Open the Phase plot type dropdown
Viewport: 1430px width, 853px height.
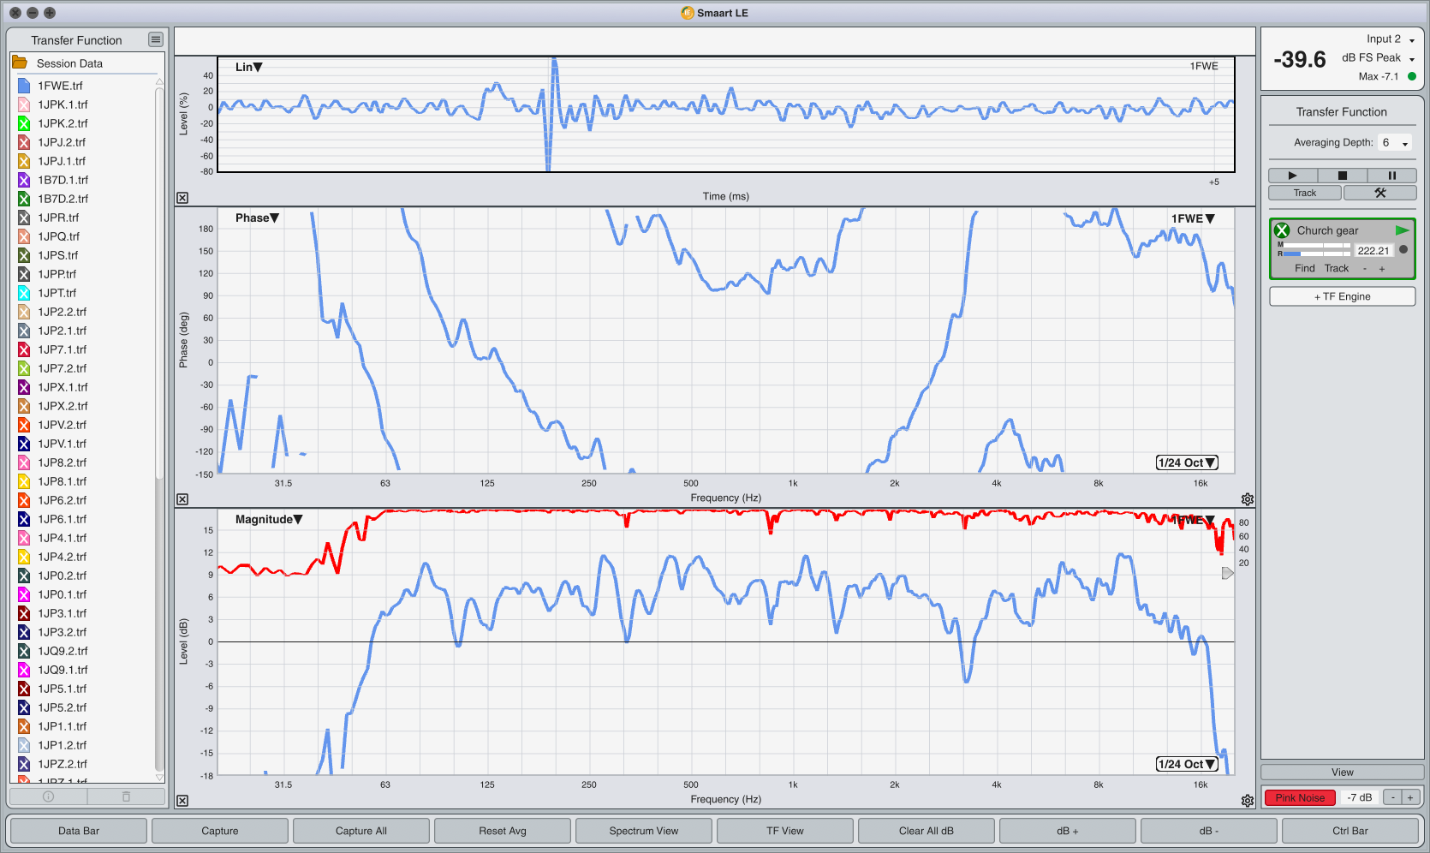coord(257,218)
